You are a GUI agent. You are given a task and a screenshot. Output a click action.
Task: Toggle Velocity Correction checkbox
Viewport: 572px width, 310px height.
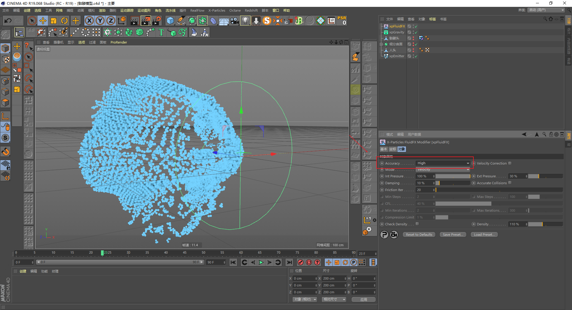tap(510, 163)
